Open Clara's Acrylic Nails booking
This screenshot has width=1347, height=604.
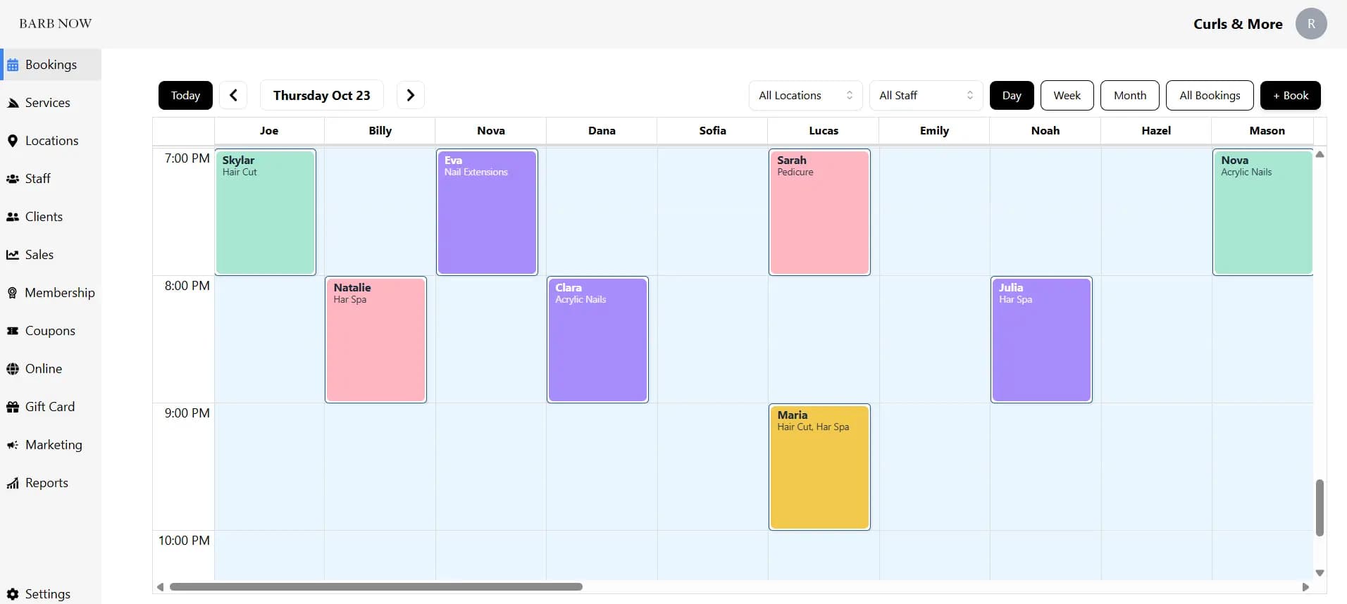point(597,339)
